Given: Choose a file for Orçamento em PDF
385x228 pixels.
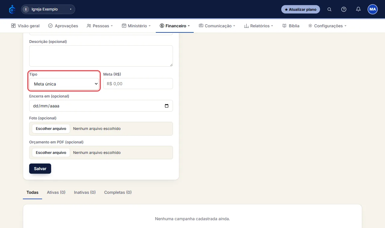Looking at the screenshot, I should tap(51, 153).
